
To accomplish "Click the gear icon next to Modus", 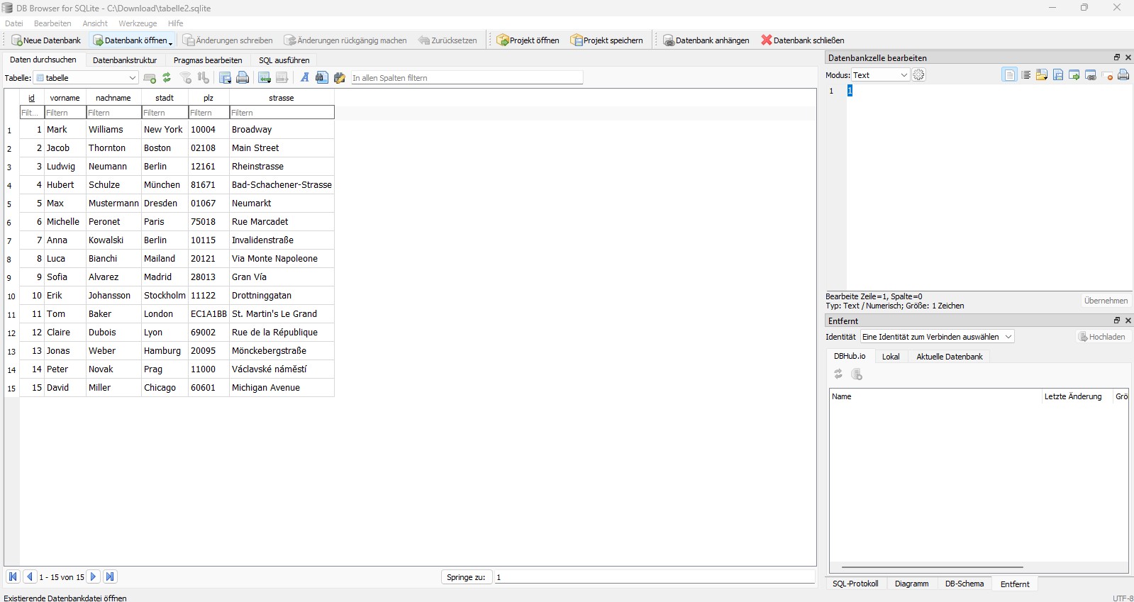I will (x=919, y=75).
